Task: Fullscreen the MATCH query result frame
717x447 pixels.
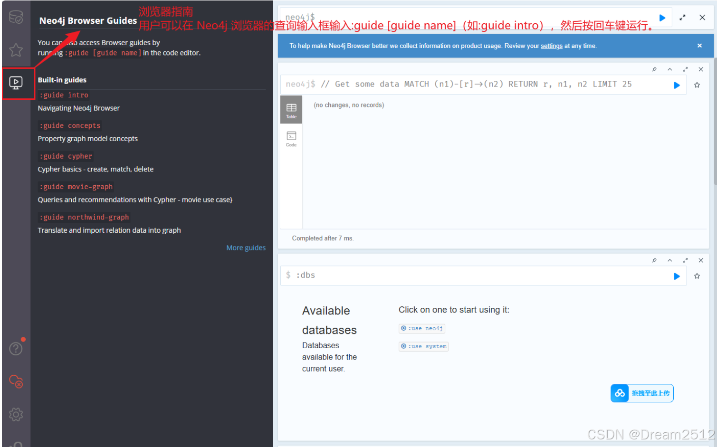Action: pyautogui.click(x=685, y=69)
